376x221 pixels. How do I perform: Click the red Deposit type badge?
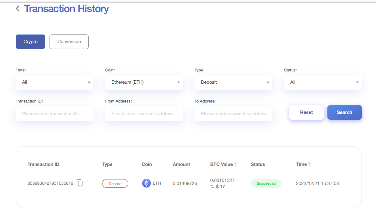[x=115, y=184]
